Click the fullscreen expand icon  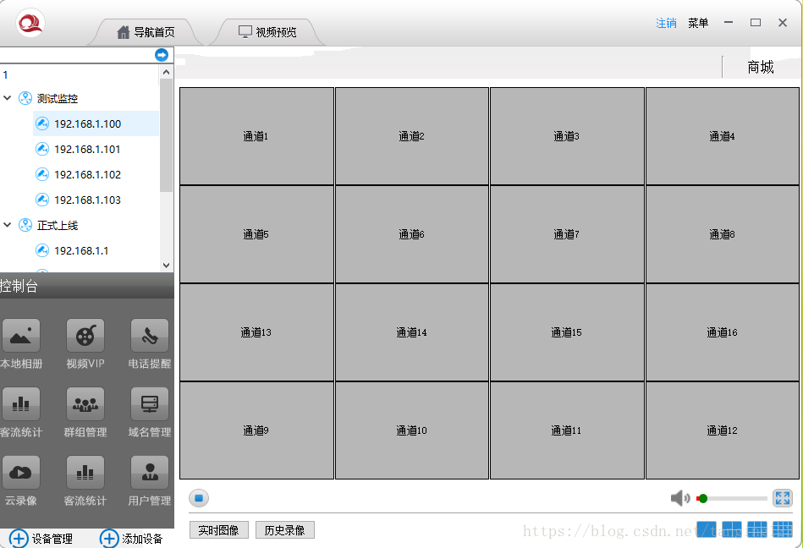click(x=783, y=498)
